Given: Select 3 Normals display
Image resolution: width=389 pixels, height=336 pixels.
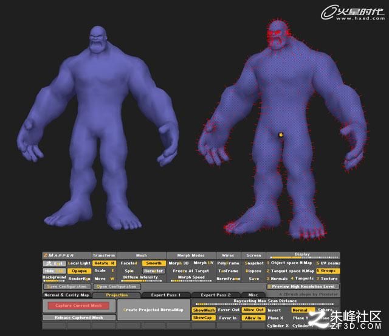Looking at the screenshot, I should pos(277,279).
